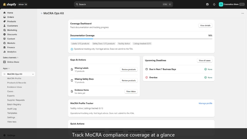Open the MoCRA Profile menu item
This screenshot has height=139, width=247.
point(14,78)
